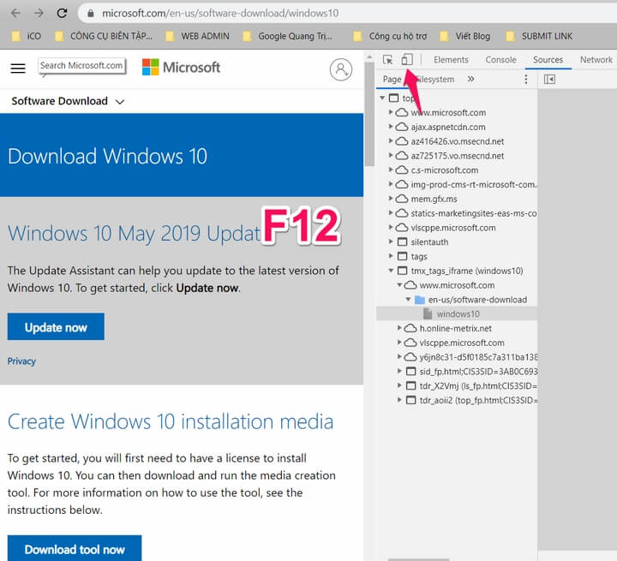
Task: Click the padlock site info icon
Action: pyautogui.click(x=91, y=14)
